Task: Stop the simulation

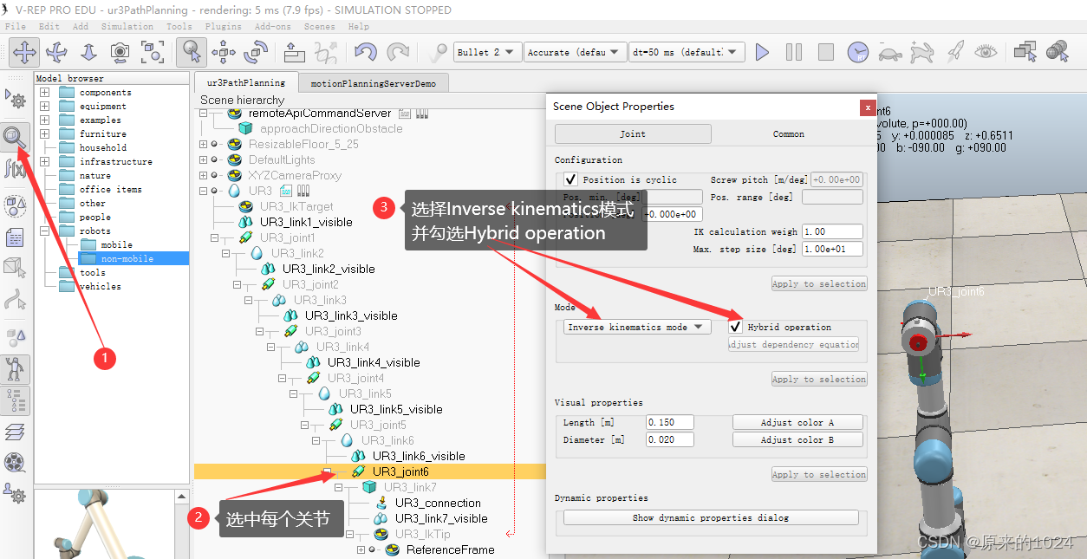Action: (x=826, y=52)
